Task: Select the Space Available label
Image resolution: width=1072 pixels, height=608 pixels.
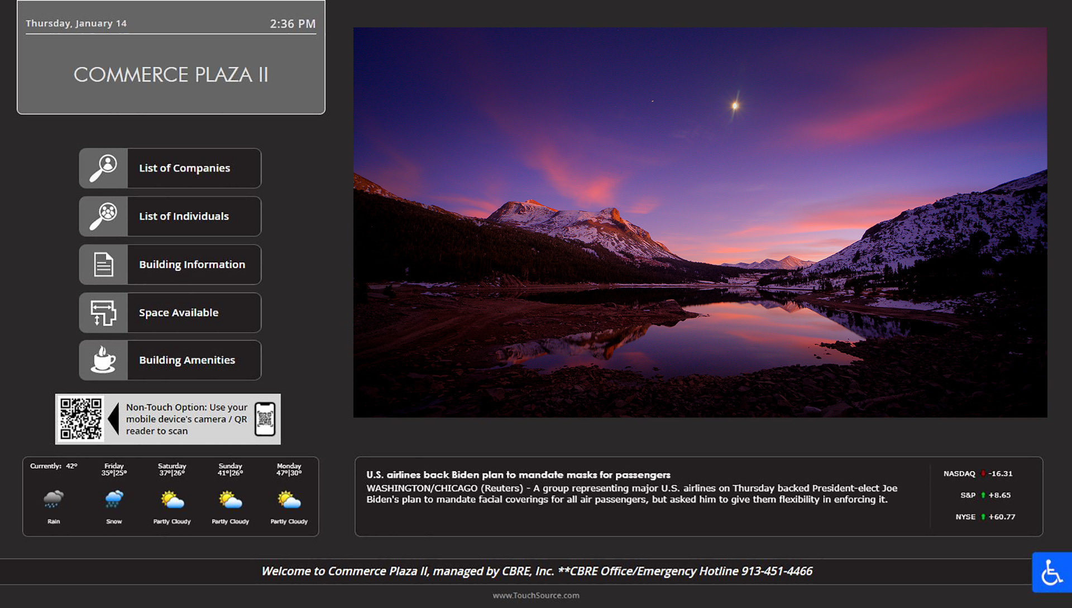Action: point(179,313)
